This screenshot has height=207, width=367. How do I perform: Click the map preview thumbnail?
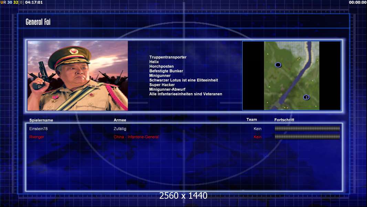coord(291,76)
